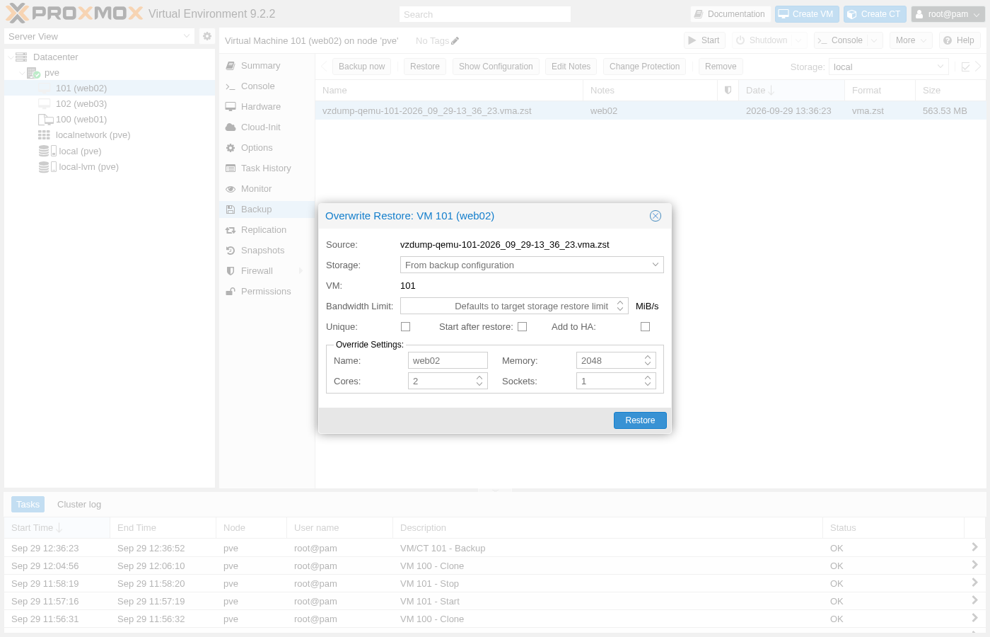Viewport: 990px width, 637px height.
Task: Open the tree settings gear
Action: 206,36
